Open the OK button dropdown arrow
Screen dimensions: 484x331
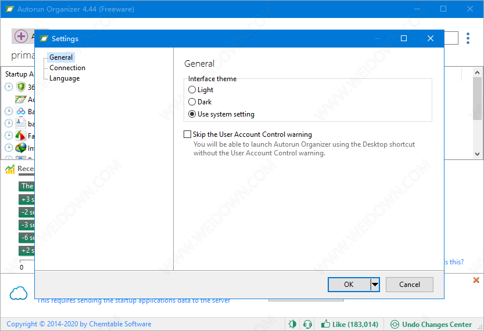tap(375, 285)
